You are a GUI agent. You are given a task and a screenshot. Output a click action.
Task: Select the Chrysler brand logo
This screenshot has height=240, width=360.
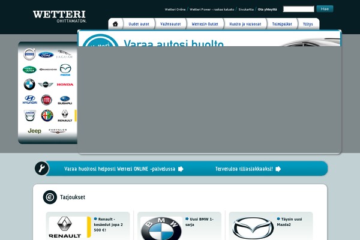[58, 131]
